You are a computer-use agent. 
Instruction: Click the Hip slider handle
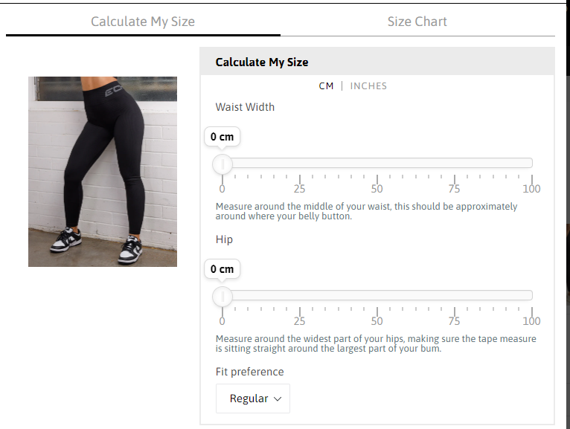(222, 297)
